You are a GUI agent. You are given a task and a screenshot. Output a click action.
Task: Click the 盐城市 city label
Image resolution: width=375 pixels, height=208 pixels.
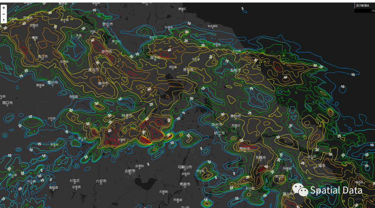235,70
